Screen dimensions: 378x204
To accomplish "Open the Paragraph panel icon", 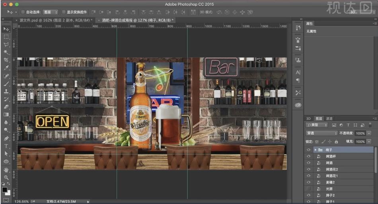I will point(298,80).
